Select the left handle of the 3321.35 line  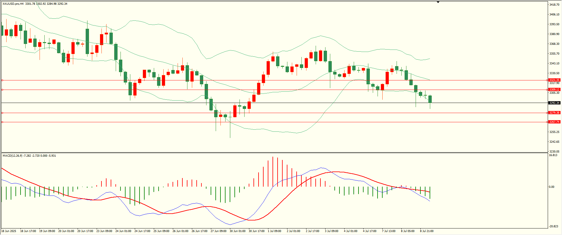2,80
